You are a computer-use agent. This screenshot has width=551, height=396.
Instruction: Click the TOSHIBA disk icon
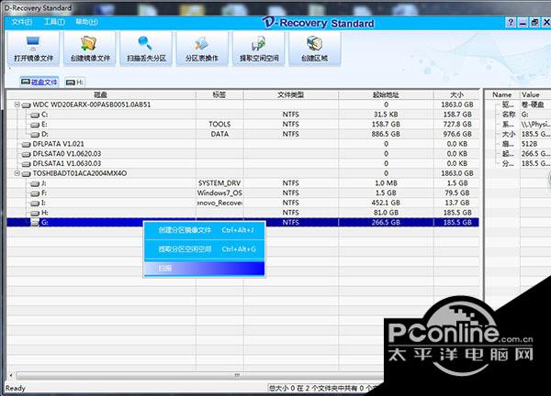(26, 173)
